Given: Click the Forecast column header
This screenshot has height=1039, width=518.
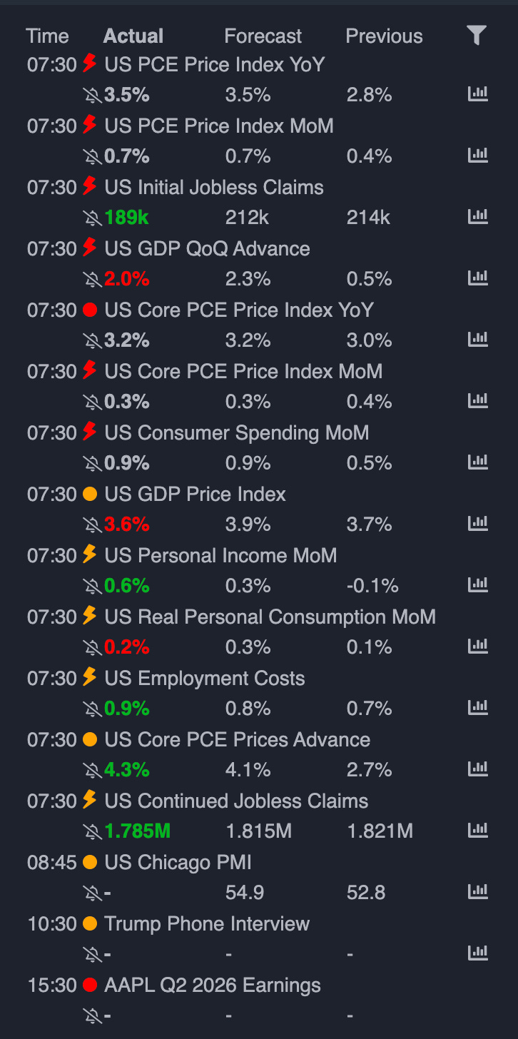Looking at the screenshot, I should (x=263, y=36).
